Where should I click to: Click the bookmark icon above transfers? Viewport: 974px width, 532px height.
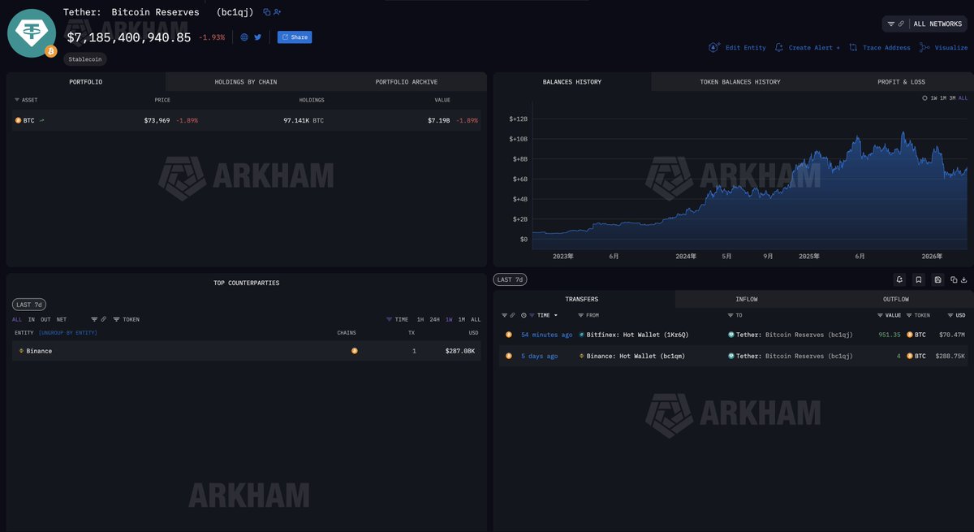point(919,279)
